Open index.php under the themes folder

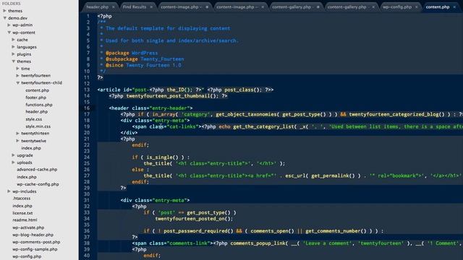[x=30, y=148]
